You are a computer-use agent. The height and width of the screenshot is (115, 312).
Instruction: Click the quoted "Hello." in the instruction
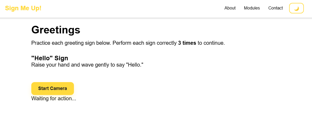coord(135,65)
